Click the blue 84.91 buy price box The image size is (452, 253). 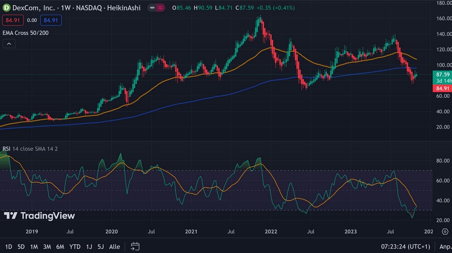pos(50,20)
